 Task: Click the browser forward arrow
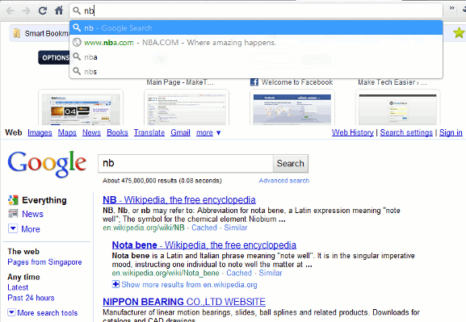(27, 11)
